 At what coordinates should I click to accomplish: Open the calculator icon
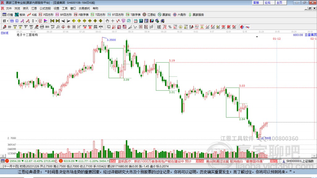click(141, 21)
